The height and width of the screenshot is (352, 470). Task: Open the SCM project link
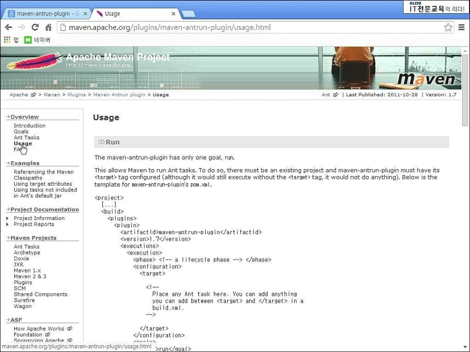[x=20, y=288]
